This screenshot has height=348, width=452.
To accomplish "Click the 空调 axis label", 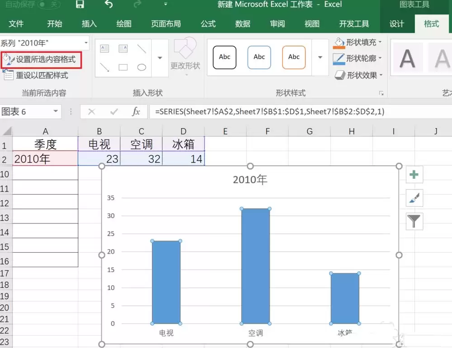I will [x=256, y=333].
